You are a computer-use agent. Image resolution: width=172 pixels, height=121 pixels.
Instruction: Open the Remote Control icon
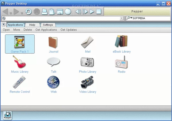(19, 82)
